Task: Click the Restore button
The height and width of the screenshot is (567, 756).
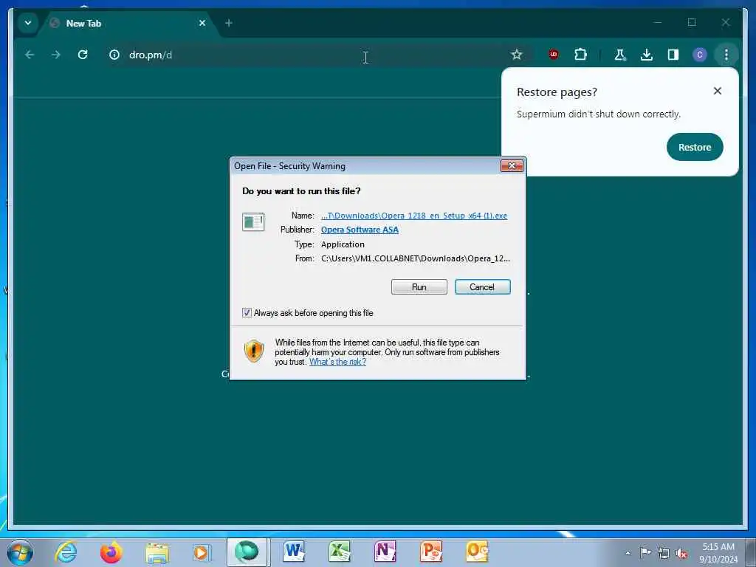Action: [x=695, y=147]
